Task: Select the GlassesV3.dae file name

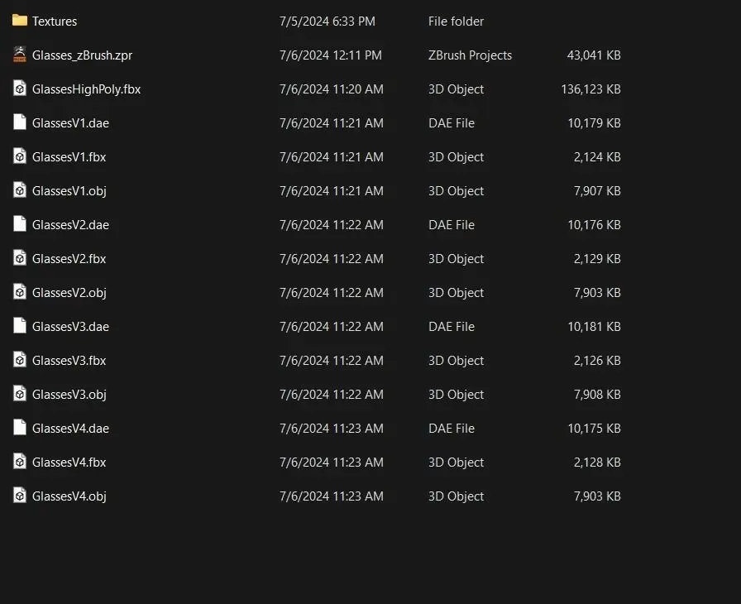Action: (x=70, y=326)
